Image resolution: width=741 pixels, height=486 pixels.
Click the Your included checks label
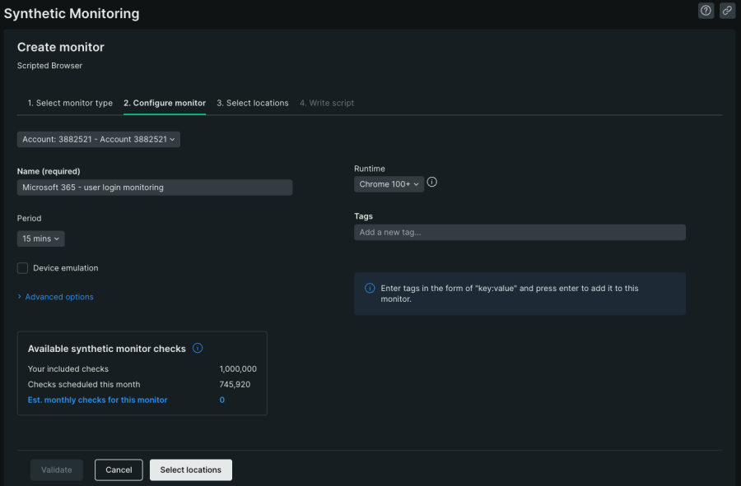pyautogui.click(x=68, y=369)
